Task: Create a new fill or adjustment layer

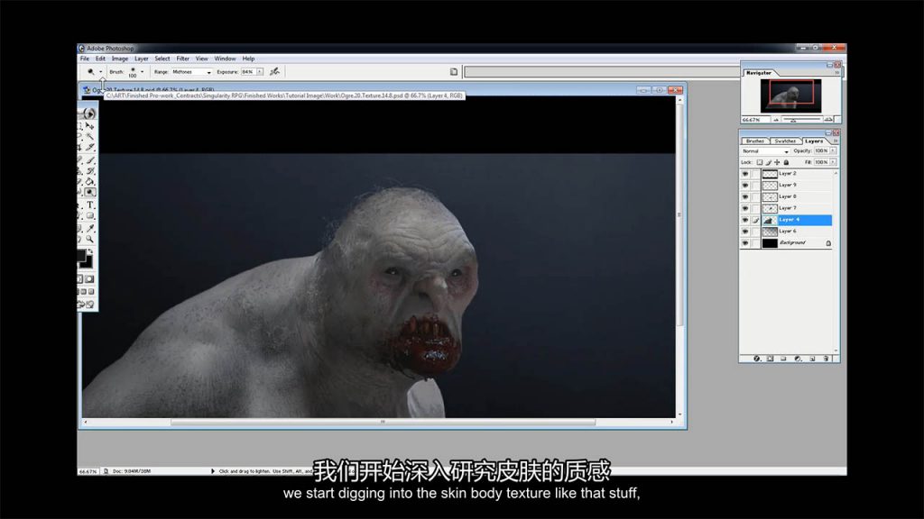Action: coord(798,359)
